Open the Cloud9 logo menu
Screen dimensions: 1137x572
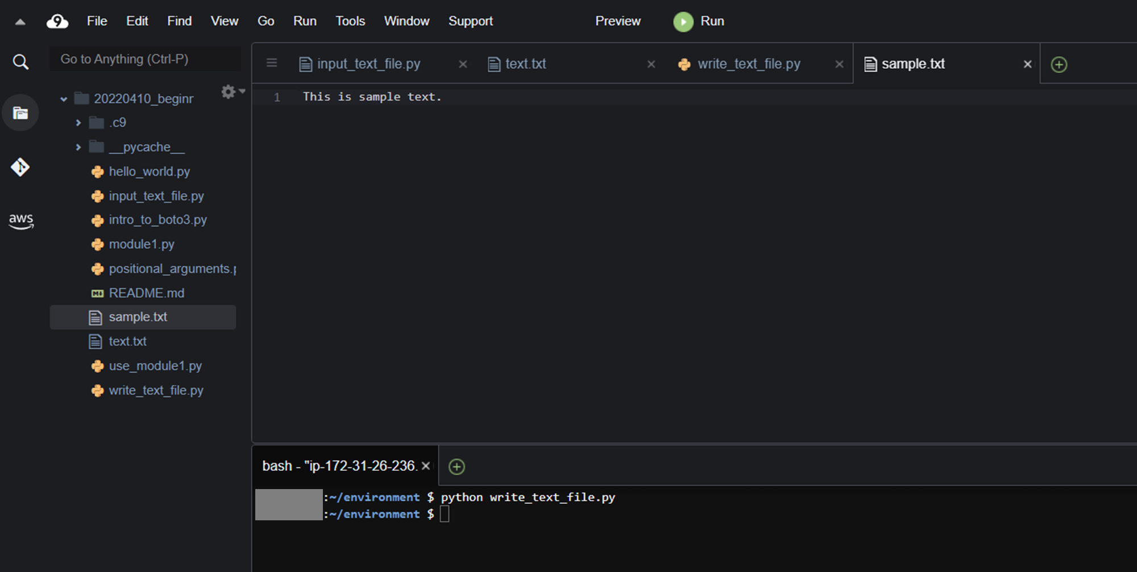tap(57, 22)
